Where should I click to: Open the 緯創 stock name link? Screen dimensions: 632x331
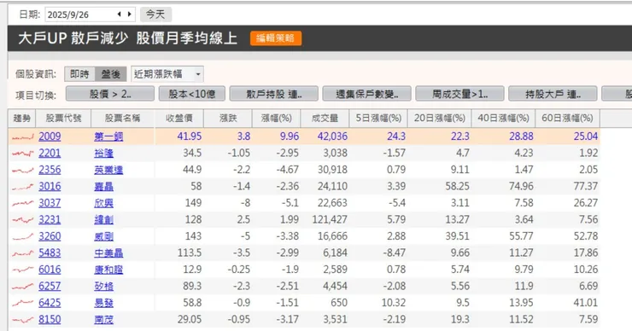pos(103,220)
